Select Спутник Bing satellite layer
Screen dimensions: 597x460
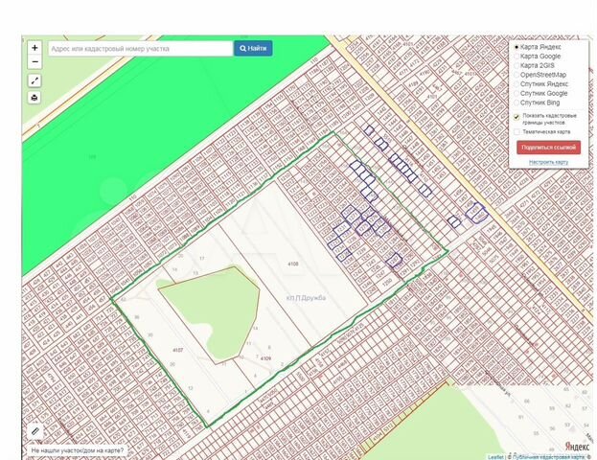pos(517,103)
